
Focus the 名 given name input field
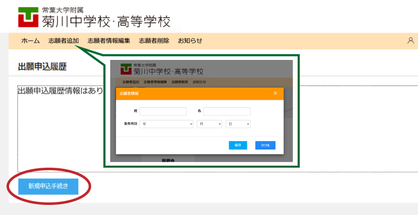(227, 111)
